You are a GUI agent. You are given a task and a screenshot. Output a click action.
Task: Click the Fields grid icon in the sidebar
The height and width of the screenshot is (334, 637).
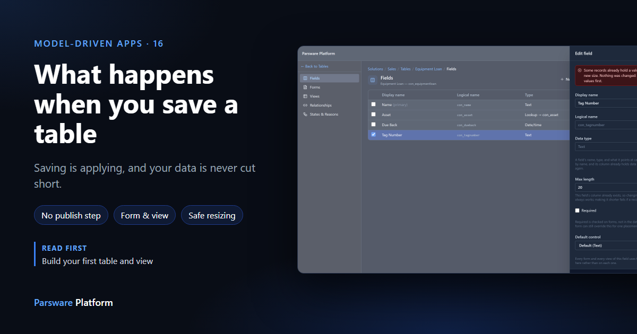[304, 78]
